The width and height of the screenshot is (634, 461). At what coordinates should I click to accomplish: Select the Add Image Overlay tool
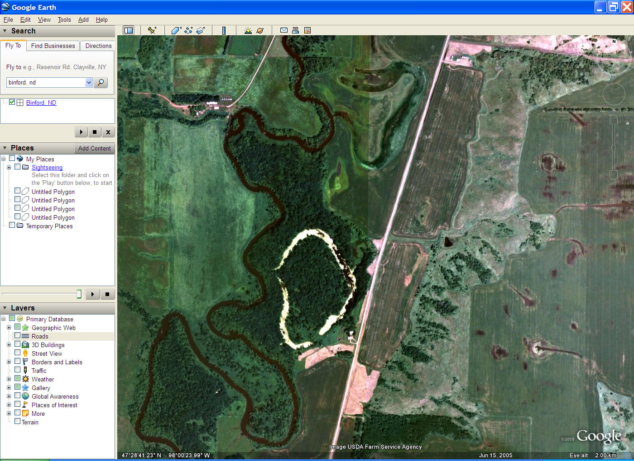tap(201, 30)
